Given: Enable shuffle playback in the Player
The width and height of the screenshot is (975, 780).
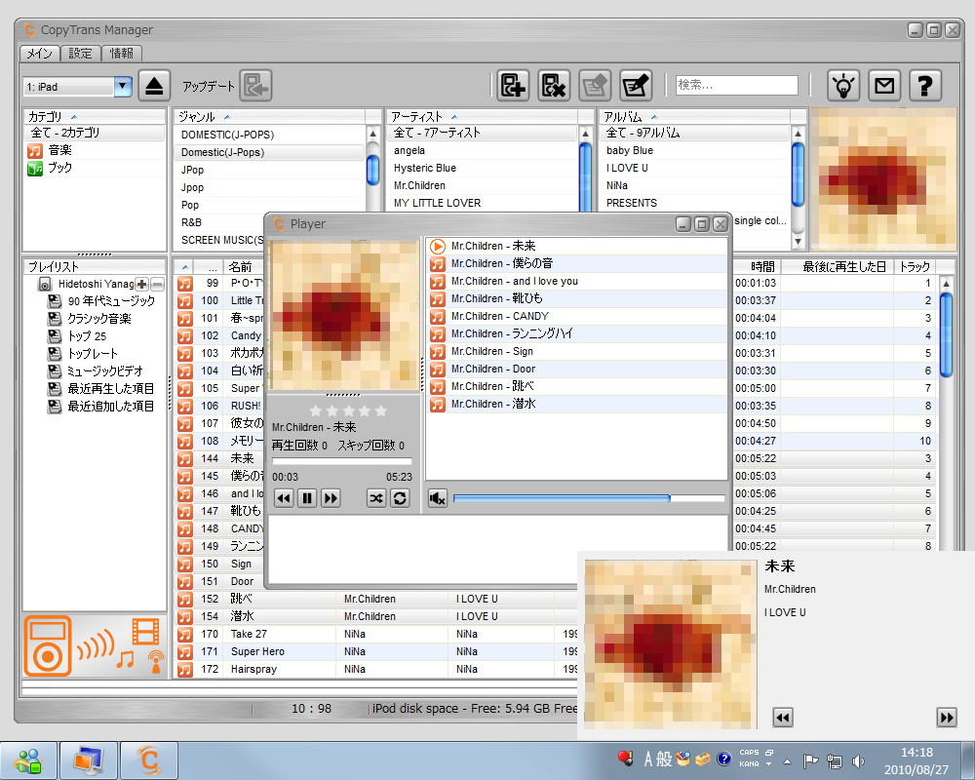Looking at the screenshot, I should 377,497.
